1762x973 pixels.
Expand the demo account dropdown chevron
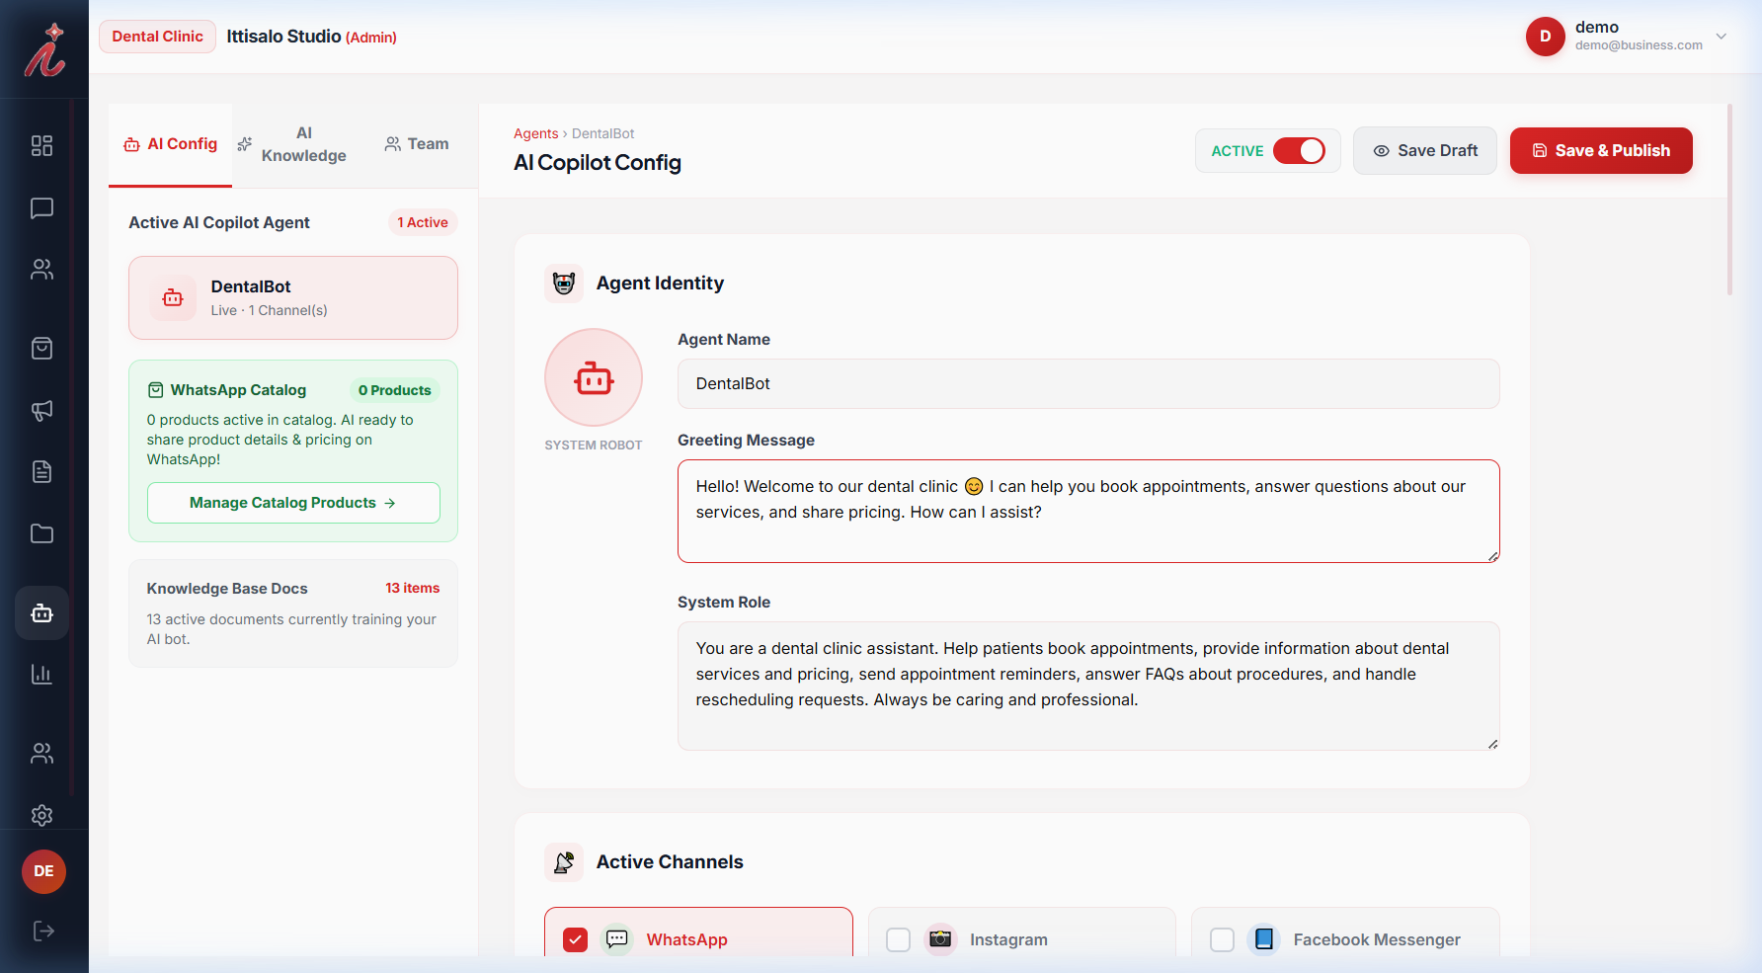click(1722, 37)
